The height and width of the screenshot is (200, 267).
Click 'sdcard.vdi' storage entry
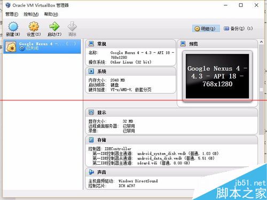click(147, 163)
